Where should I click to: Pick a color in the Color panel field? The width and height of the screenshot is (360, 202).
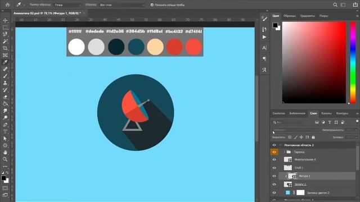314,62
